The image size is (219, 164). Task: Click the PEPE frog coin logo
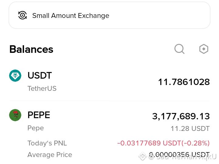pyautogui.click(x=15, y=115)
